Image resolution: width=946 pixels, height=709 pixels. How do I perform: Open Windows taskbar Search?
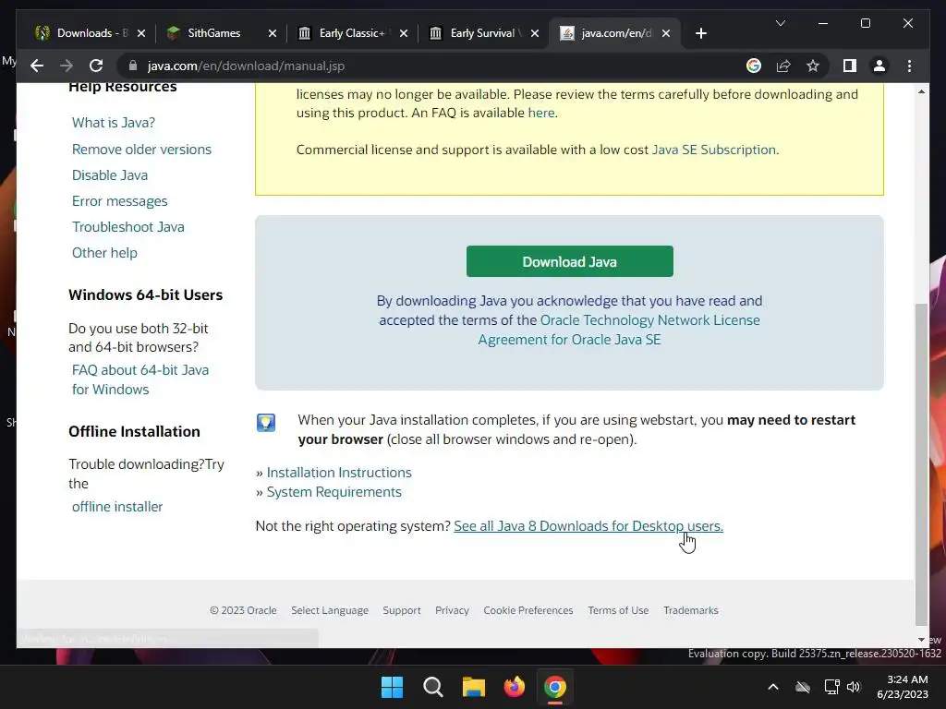coord(432,687)
